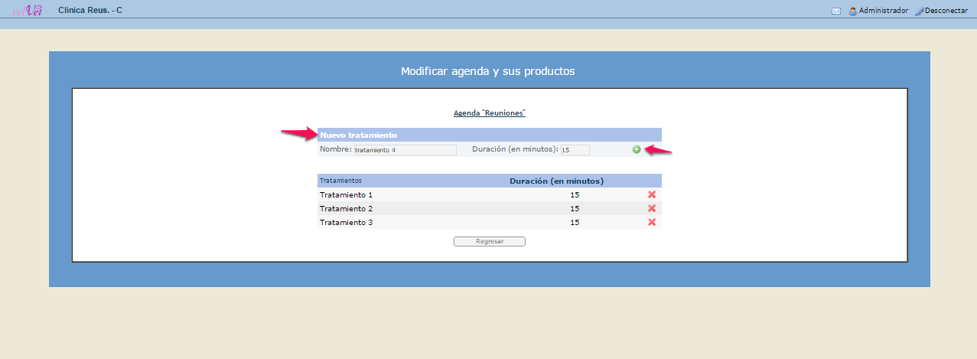Add new treatment with green plus icon
This screenshot has width=977, height=359.
pos(637,149)
